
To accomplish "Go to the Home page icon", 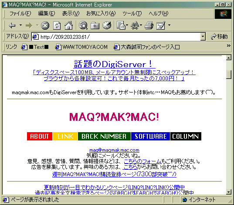I will 69,25.
